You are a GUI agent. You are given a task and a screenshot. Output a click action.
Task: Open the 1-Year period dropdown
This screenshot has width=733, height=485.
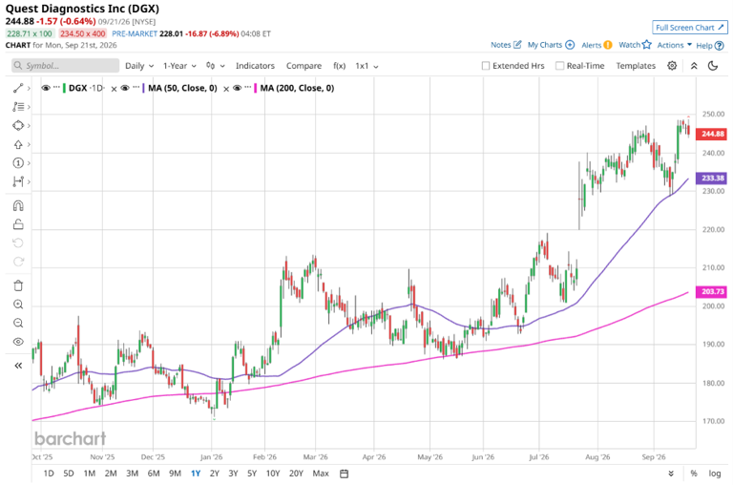(x=179, y=66)
